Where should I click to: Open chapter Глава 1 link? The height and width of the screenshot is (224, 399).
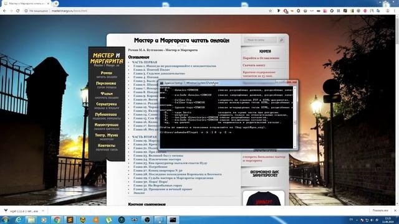click(x=175, y=66)
